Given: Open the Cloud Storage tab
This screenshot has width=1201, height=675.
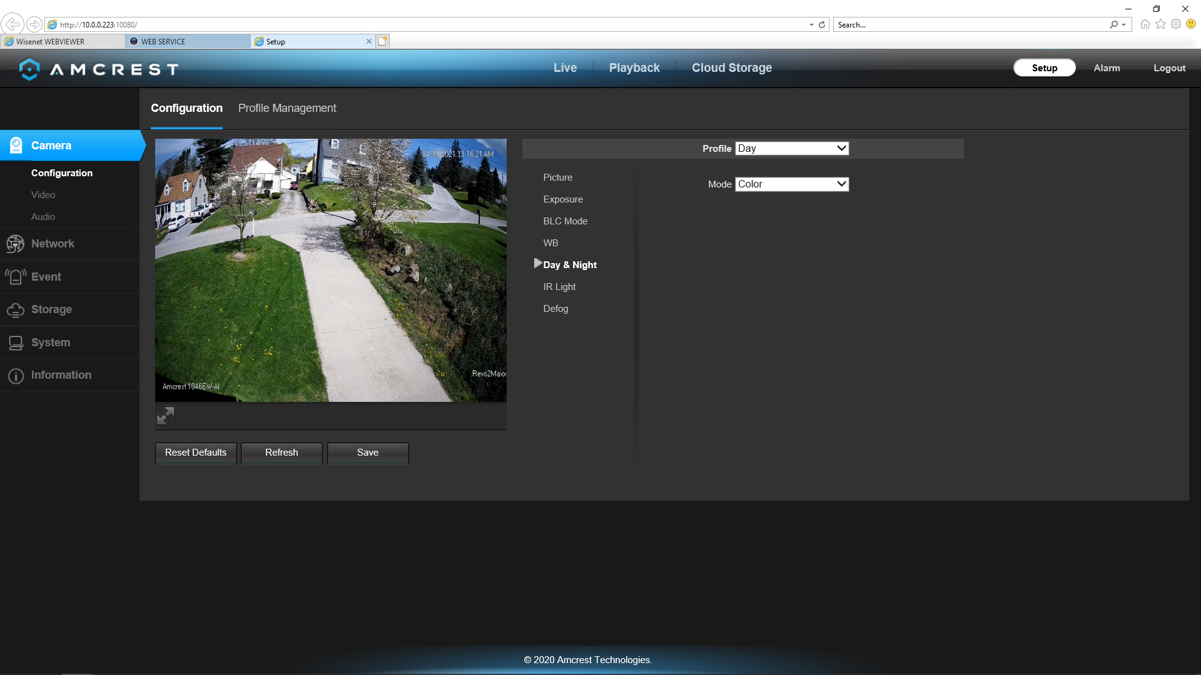Looking at the screenshot, I should coord(732,67).
